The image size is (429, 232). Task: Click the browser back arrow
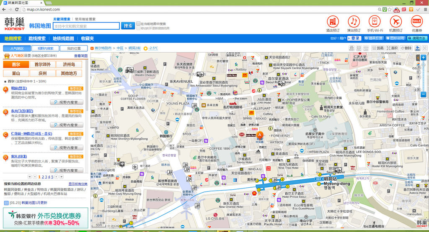coord(4,9)
